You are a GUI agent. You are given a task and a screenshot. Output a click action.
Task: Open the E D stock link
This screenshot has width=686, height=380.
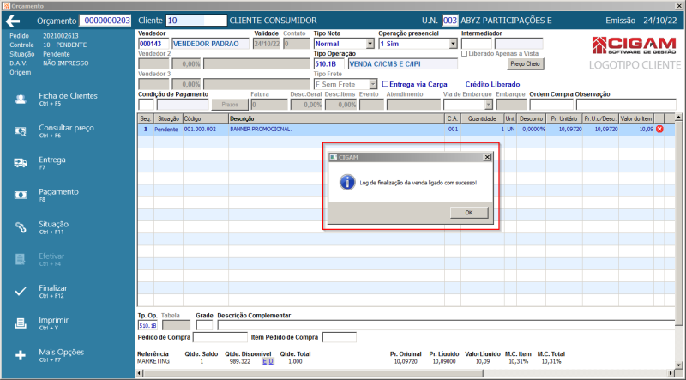tap(268, 361)
